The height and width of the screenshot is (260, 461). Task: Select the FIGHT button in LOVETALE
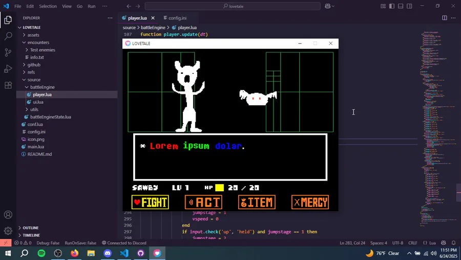click(150, 202)
